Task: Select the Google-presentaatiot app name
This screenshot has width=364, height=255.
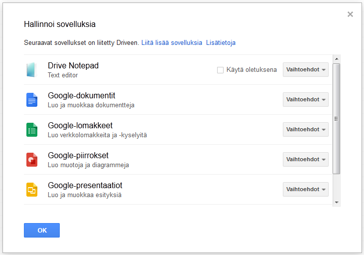Action: coord(85,186)
